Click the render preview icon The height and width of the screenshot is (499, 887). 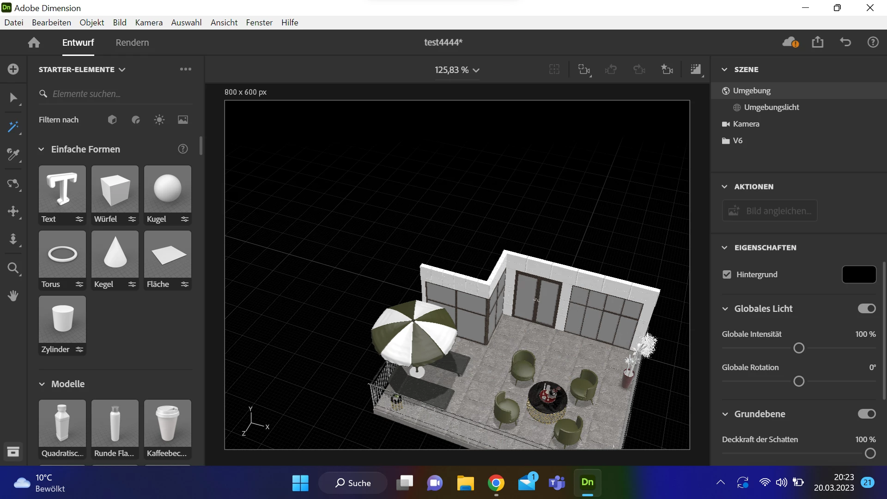tap(695, 70)
